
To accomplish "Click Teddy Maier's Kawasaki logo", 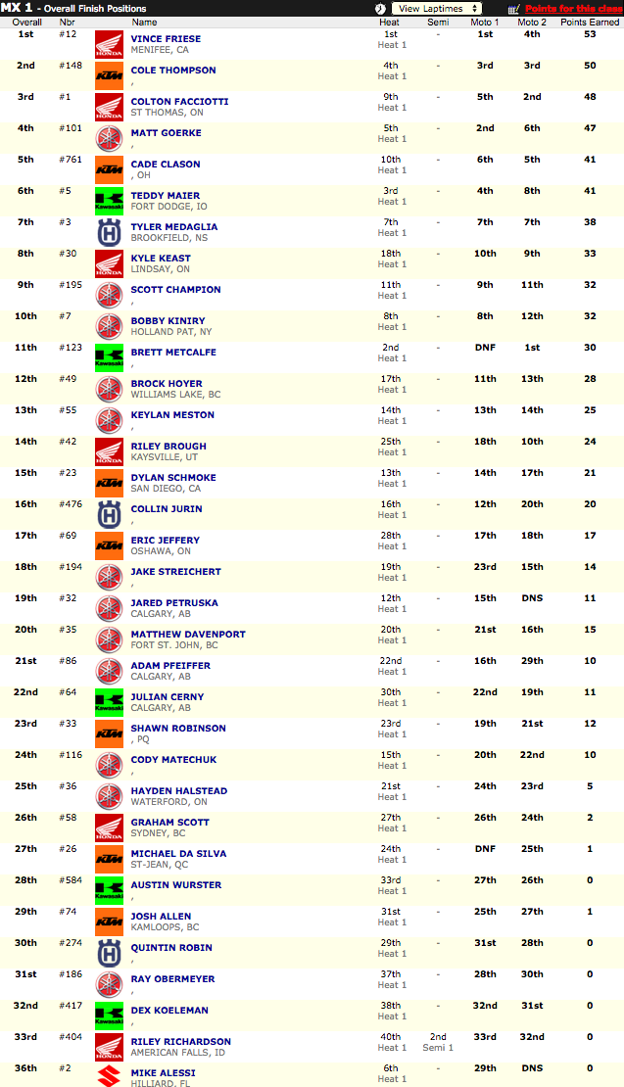I will pos(109,201).
